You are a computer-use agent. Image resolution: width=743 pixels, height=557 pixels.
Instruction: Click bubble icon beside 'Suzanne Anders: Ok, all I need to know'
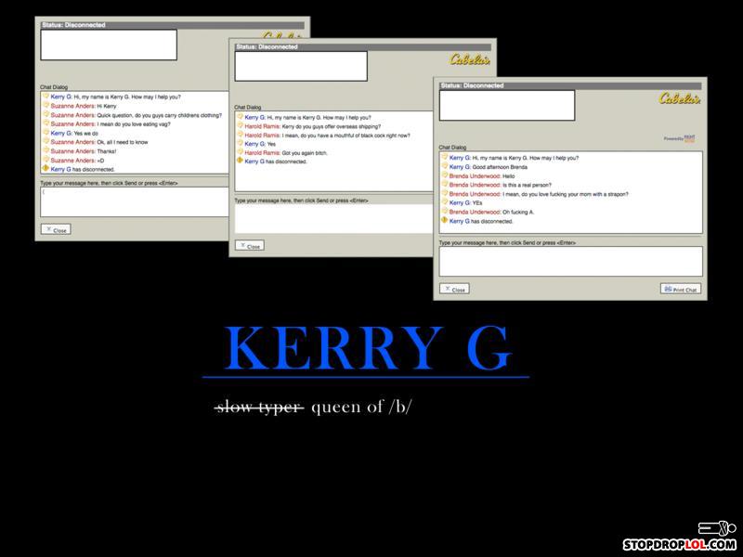[46, 141]
